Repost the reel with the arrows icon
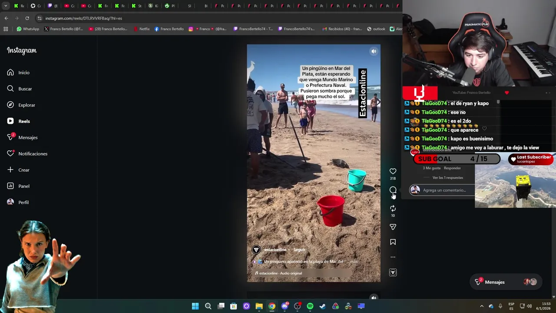The image size is (556, 313). pyautogui.click(x=393, y=208)
